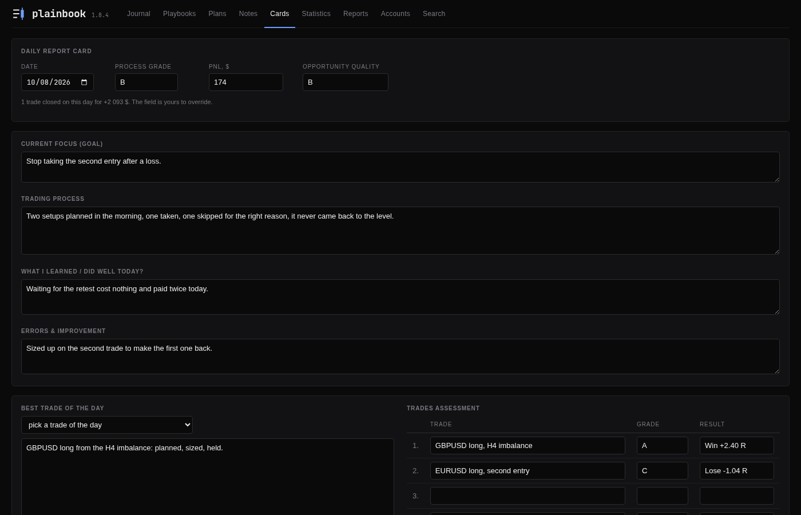The height and width of the screenshot is (515, 801).
Task: Click the GBPUSD long trade name field
Action: tap(528, 446)
